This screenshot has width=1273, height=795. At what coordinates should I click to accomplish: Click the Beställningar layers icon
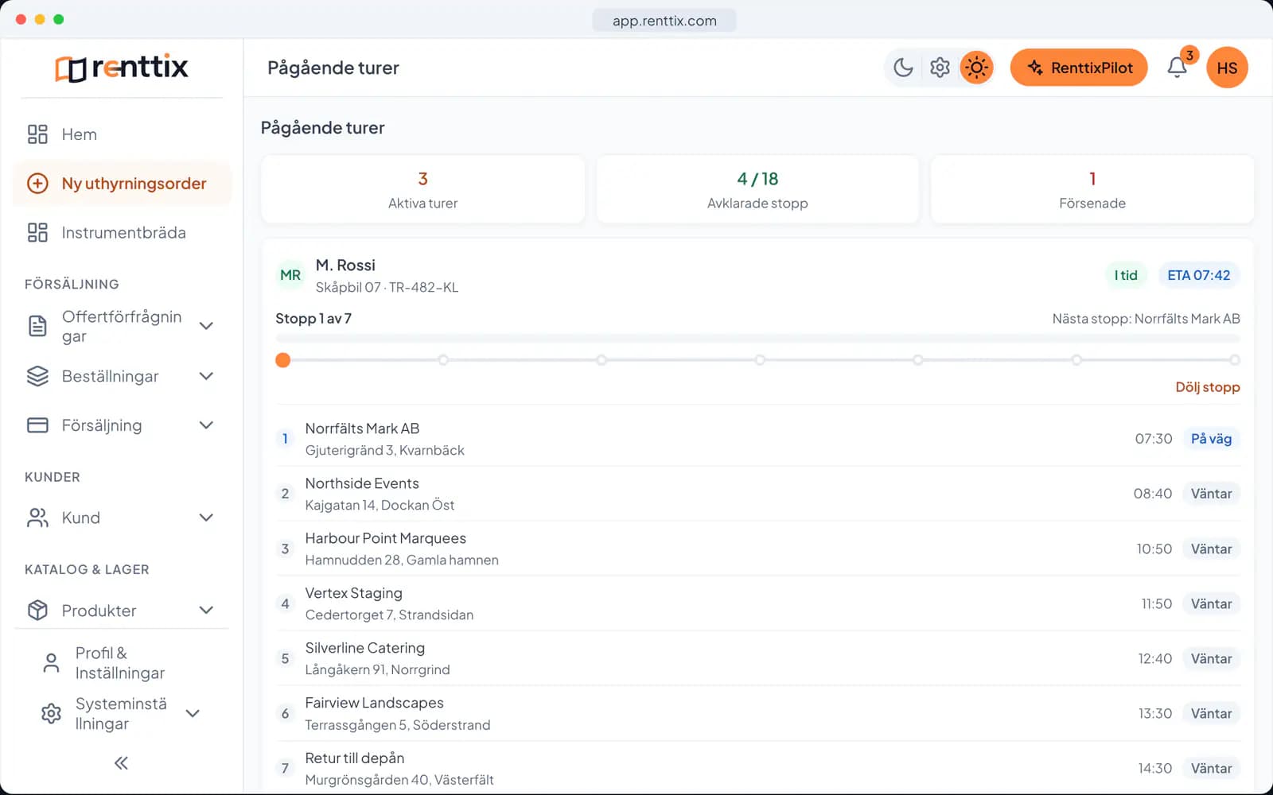click(x=37, y=376)
